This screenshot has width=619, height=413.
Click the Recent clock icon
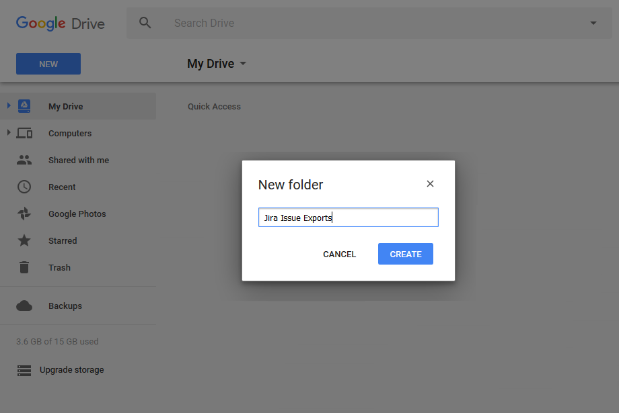24,187
